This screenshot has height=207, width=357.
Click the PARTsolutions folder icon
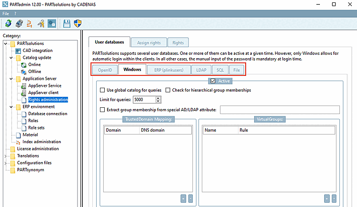(13, 43)
